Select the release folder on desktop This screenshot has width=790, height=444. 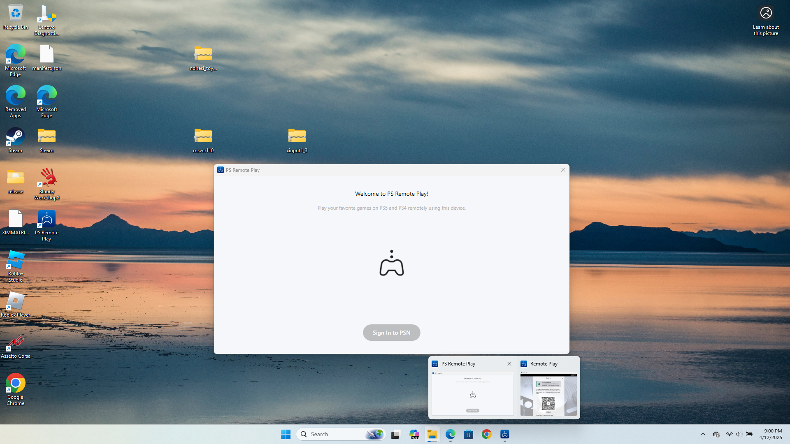click(x=16, y=181)
